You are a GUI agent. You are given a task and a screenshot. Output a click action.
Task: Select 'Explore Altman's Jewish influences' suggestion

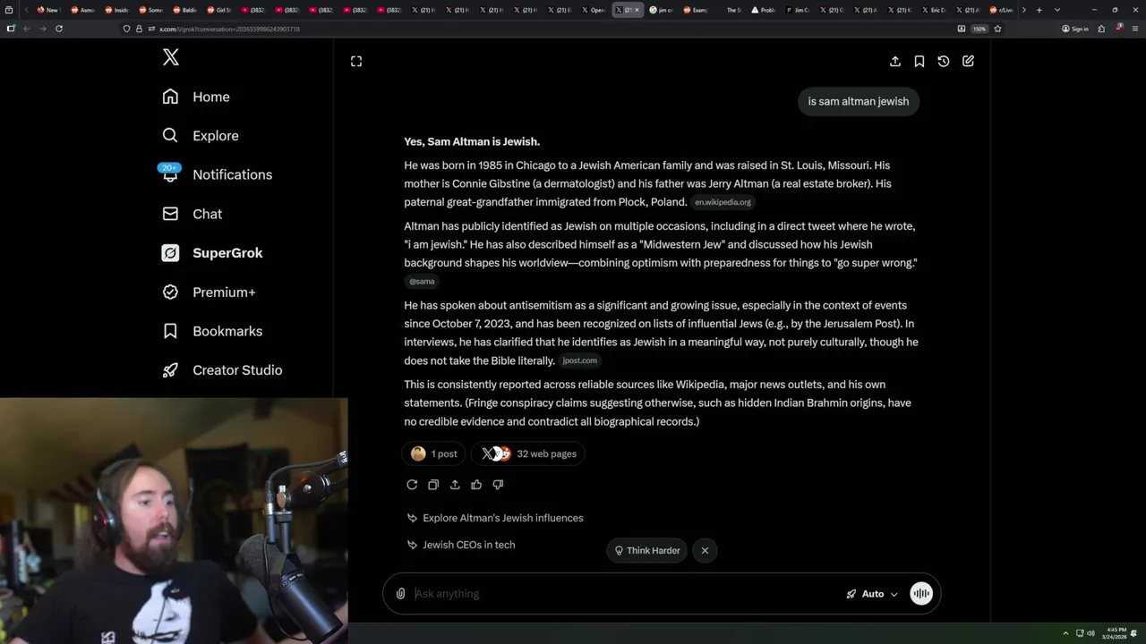(x=494, y=518)
